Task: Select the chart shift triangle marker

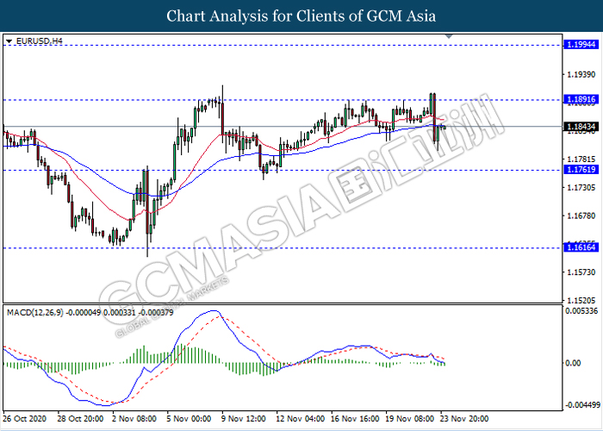Action: (449, 36)
